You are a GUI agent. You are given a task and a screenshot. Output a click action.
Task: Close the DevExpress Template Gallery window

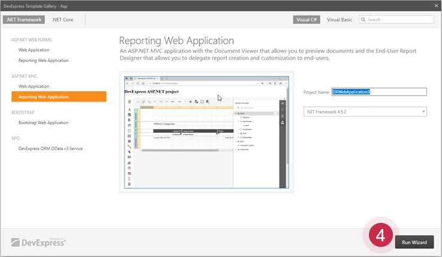436,5
